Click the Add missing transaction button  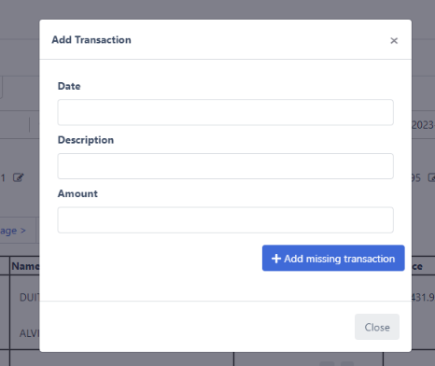click(333, 258)
